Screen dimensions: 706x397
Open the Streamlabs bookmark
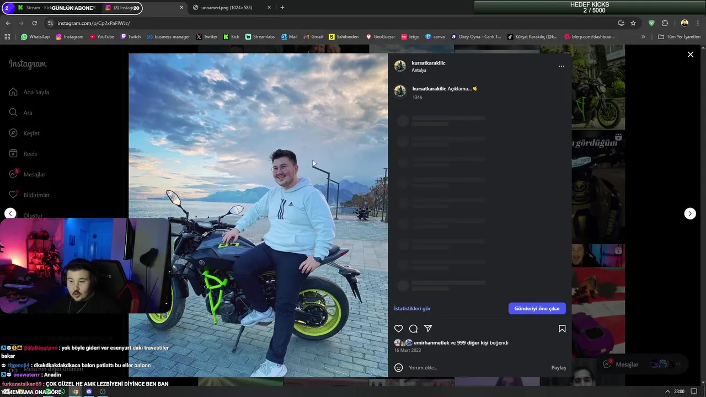tap(260, 37)
